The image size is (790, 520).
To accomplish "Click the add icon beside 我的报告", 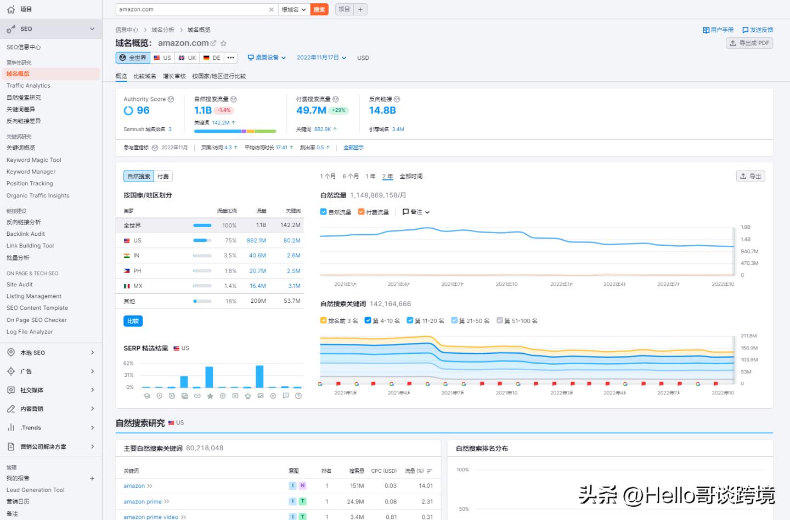I will click(92, 478).
